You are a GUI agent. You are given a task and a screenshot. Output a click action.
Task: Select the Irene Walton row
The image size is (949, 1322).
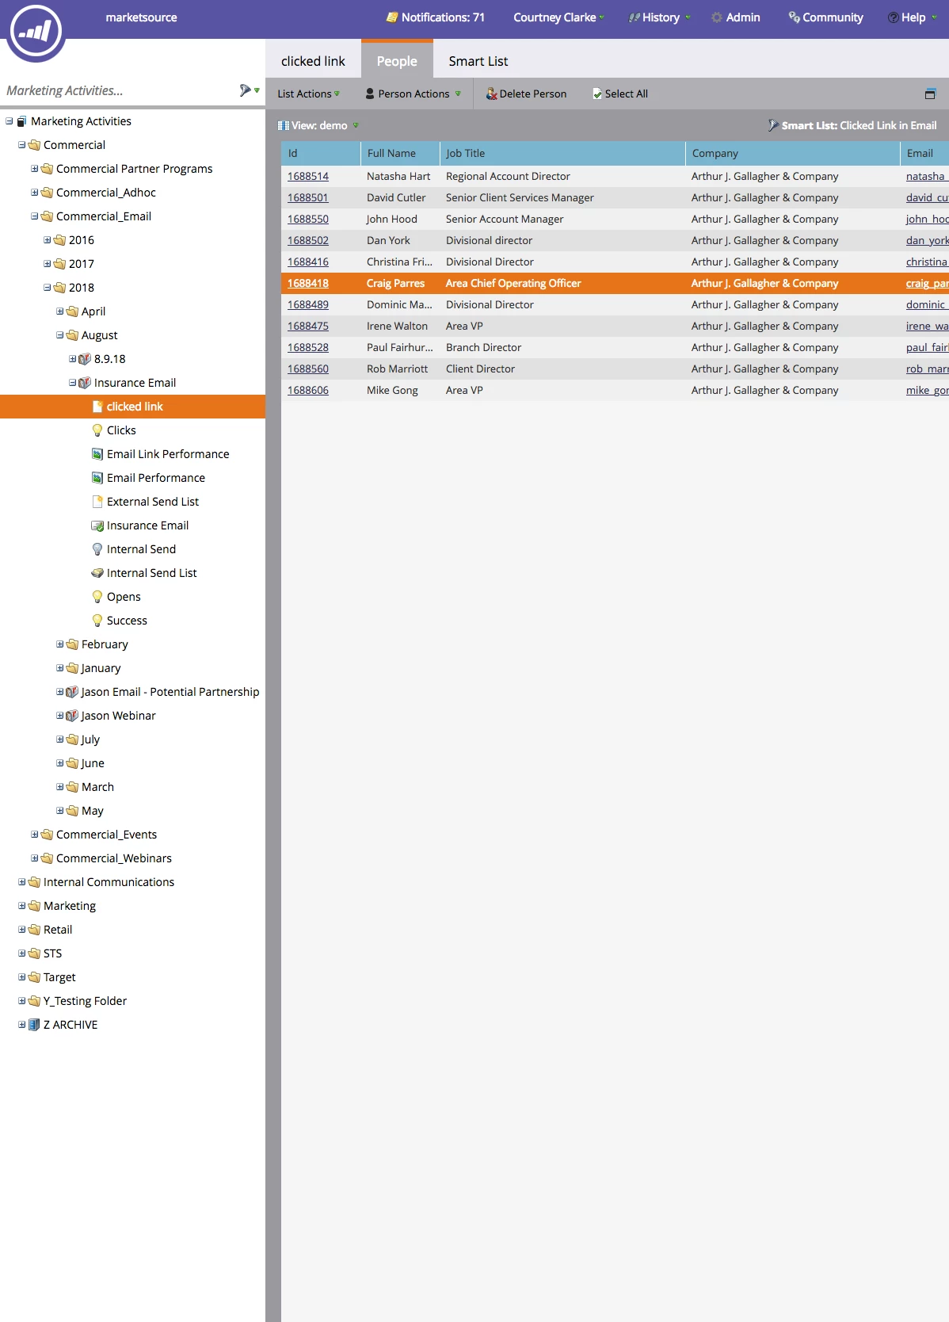click(x=615, y=326)
